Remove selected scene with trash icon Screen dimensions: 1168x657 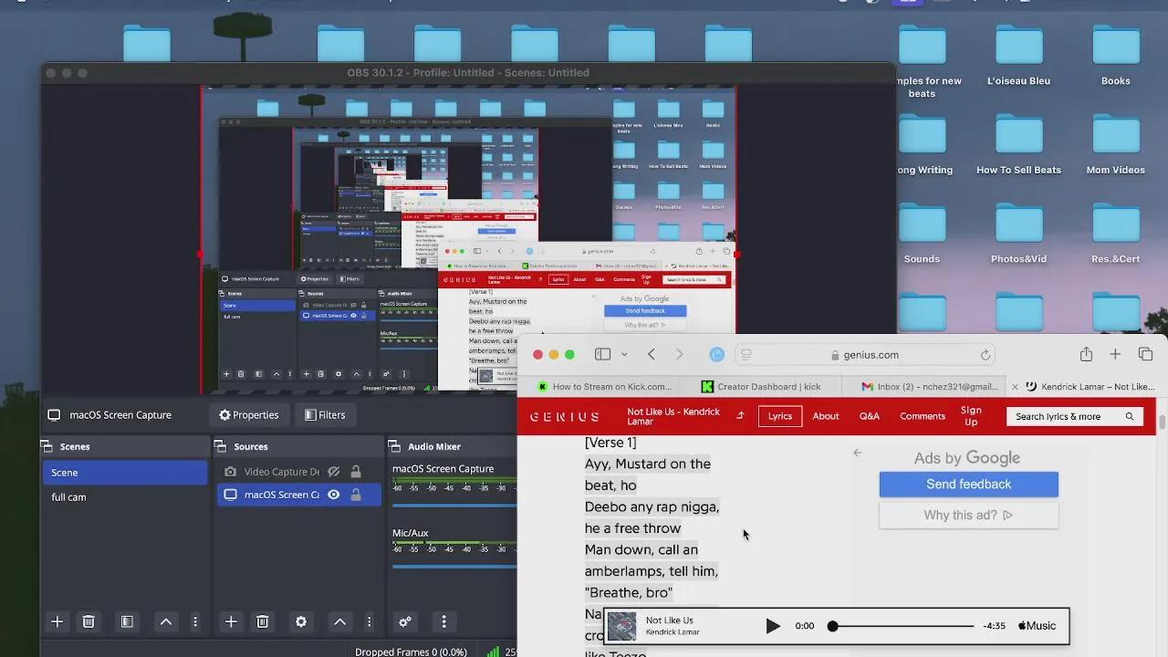pyautogui.click(x=89, y=621)
